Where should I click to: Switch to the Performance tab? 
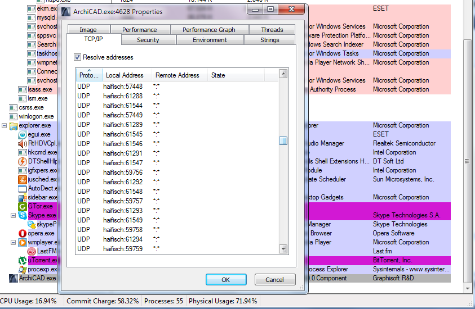(140, 30)
